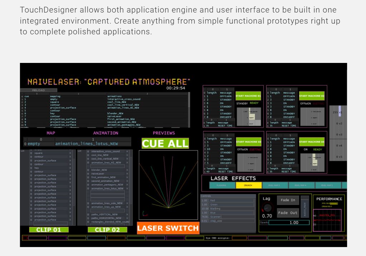Click the gear icon beside hey entry
Image resolution: width=366 pixels, height=256 pixels.
tap(31, 168)
